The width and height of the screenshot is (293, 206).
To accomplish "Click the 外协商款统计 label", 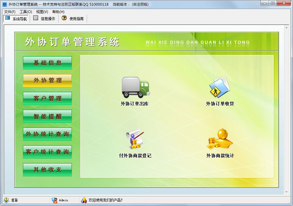I will click(220, 156).
